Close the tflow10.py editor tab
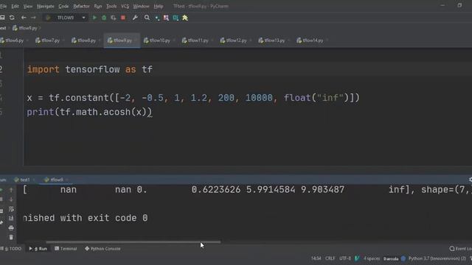This screenshot has height=265, width=472. [174, 40]
